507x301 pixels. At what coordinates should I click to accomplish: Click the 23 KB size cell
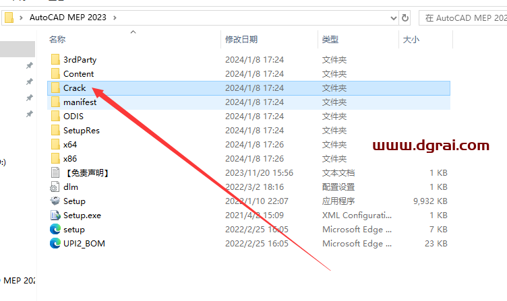point(436,244)
